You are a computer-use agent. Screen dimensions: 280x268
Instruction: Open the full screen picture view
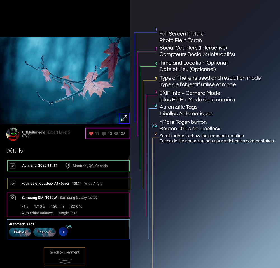tap(124, 118)
